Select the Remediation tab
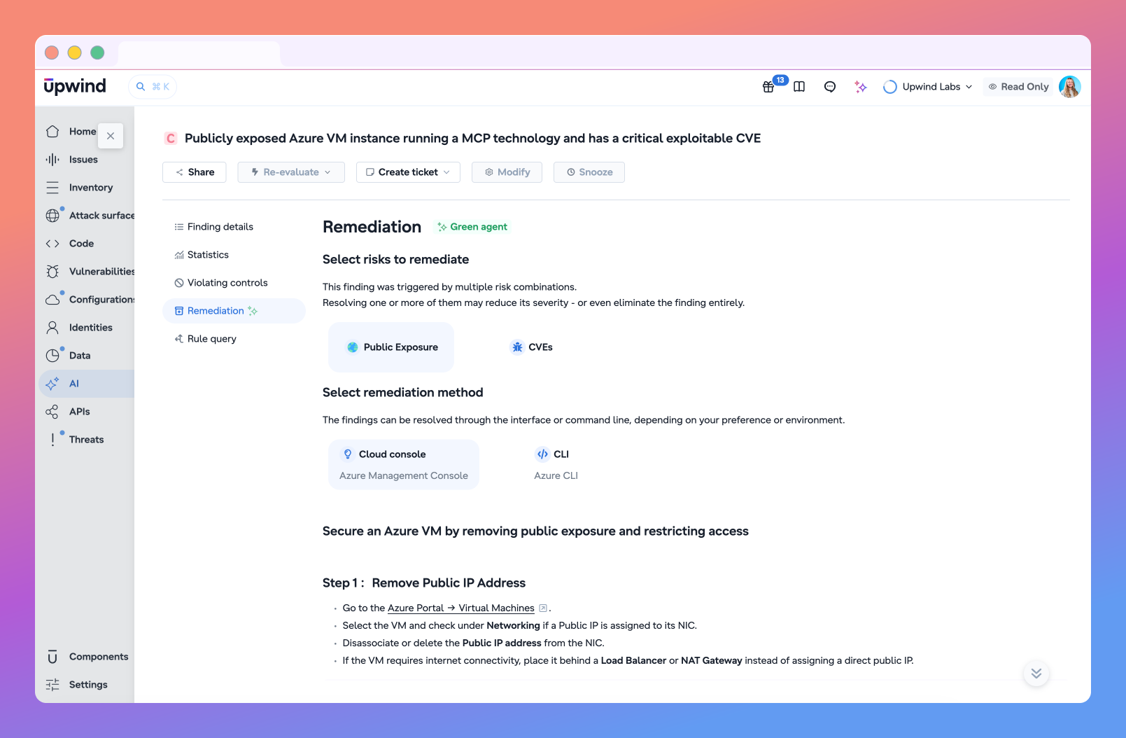 [234, 311]
